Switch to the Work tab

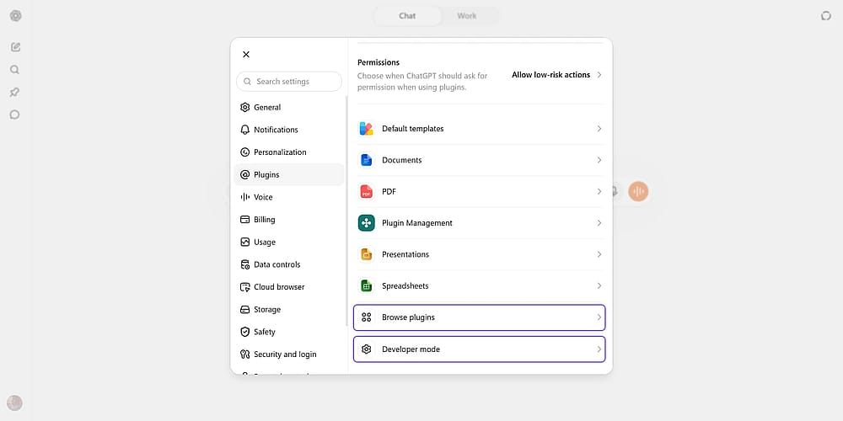pyautogui.click(x=467, y=15)
